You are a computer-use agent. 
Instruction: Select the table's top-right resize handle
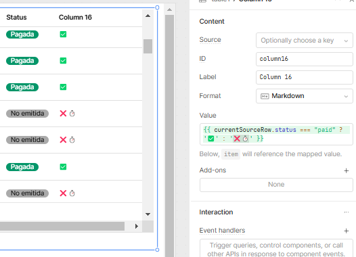click(x=157, y=7)
